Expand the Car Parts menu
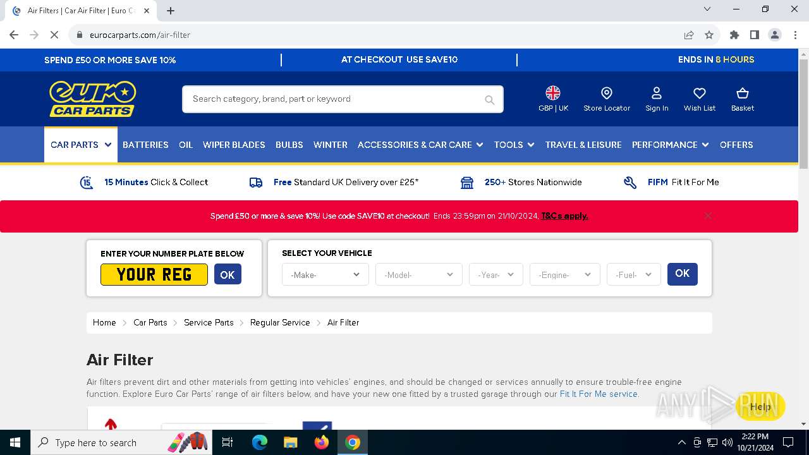 (81, 145)
